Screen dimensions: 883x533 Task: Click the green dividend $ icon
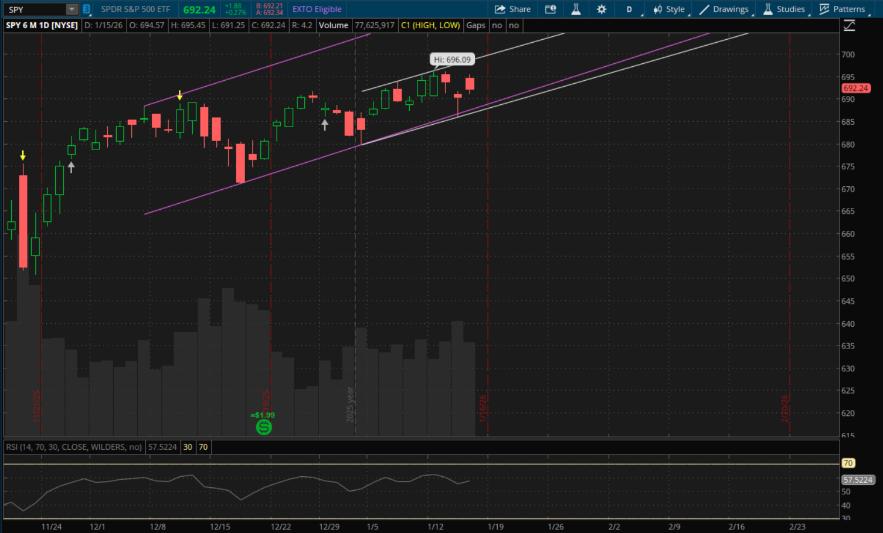tap(264, 427)
